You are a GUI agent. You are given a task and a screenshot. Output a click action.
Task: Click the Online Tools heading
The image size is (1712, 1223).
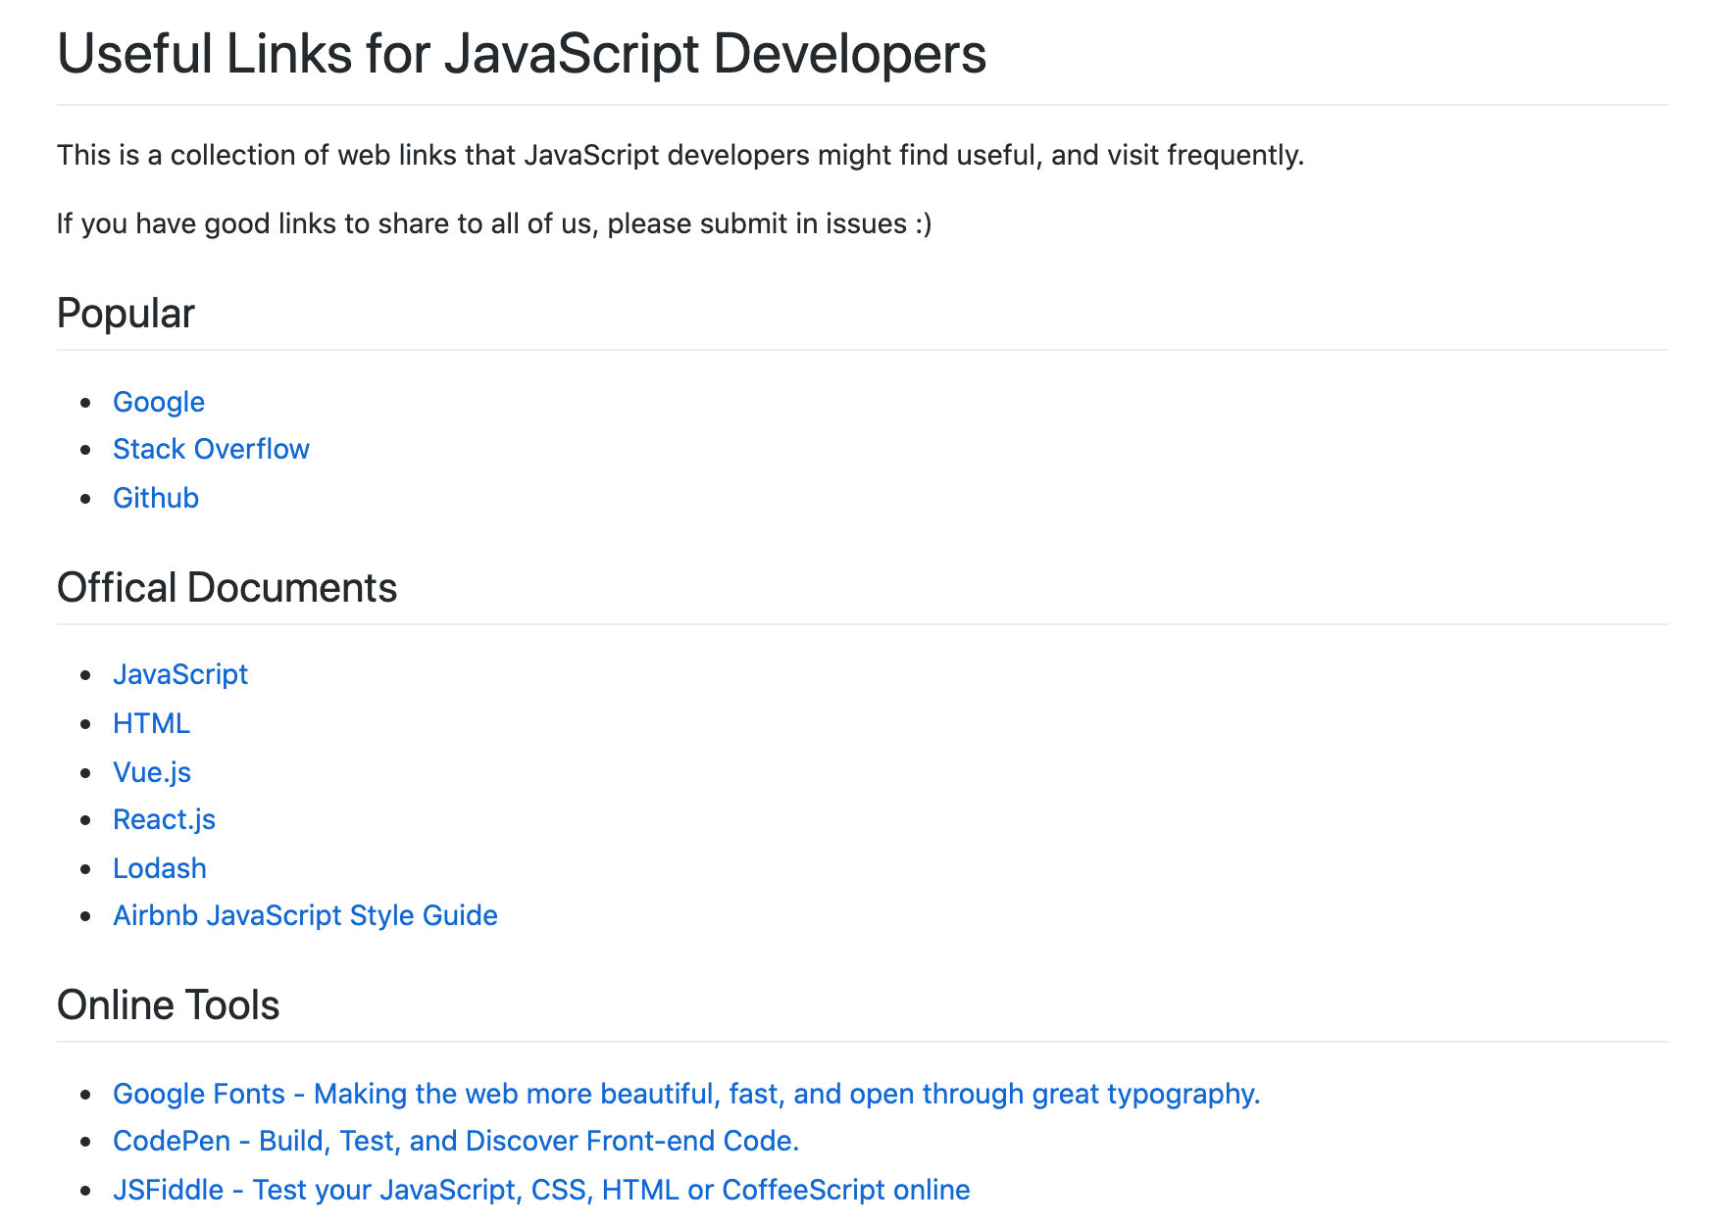pyautogui.click(x=168, y=1004)
